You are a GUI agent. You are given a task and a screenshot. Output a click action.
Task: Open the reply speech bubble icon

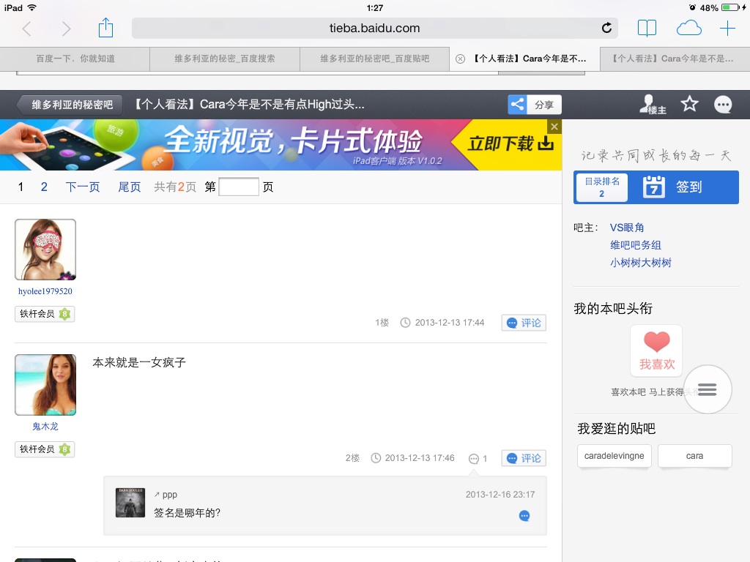click(x=723, y=104)
